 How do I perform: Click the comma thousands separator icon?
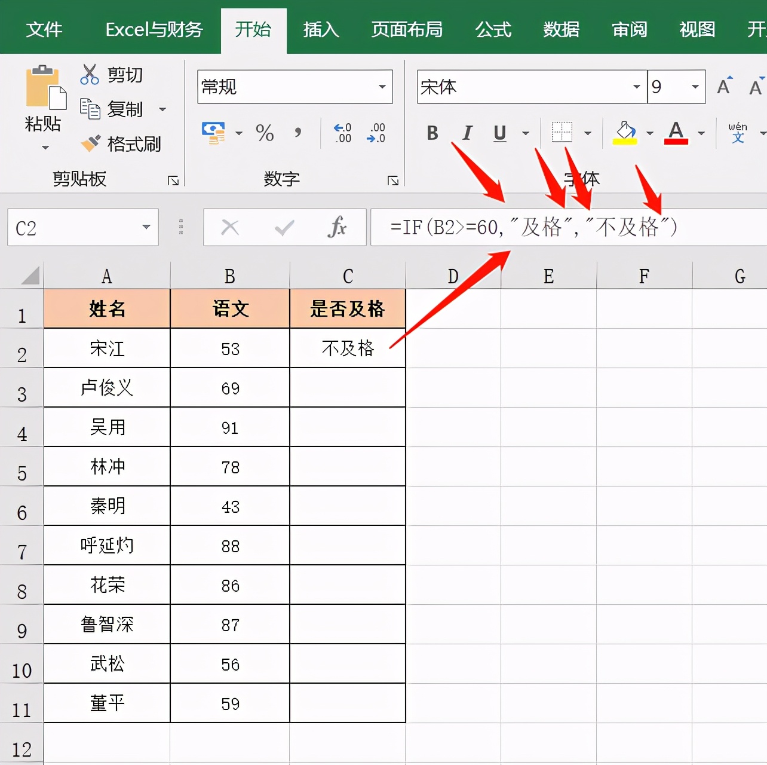(298, 133)
